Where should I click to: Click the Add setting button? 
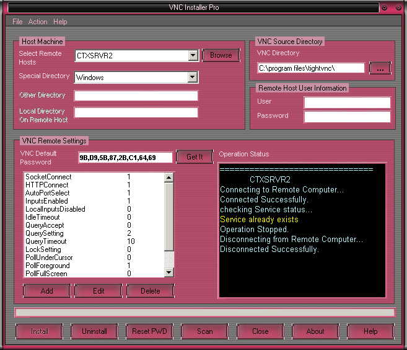coord(46,290)
